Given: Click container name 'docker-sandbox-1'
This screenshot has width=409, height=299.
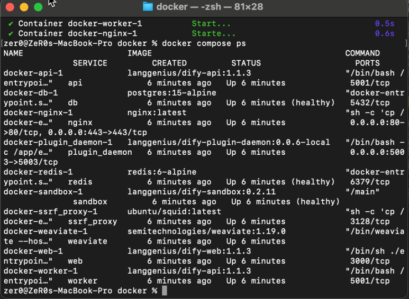Looking at the screenshot, I should [43, 192].
